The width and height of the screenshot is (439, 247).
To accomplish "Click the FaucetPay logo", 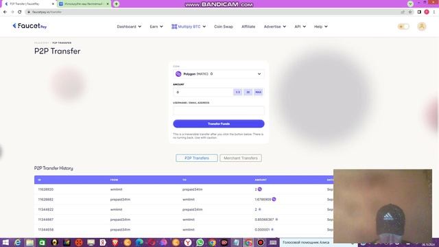I will point(29,26).
